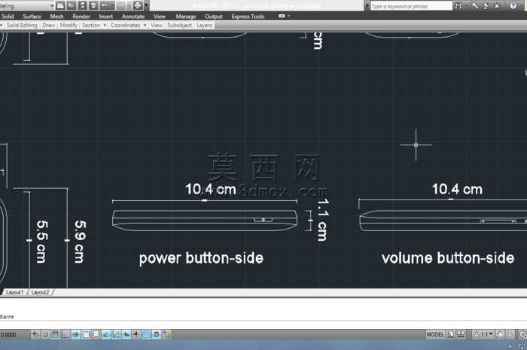The height and width of the screenshot is (350, 527).
Task: Expand the Section panel arrow
Action: click(x=105, y=25)
